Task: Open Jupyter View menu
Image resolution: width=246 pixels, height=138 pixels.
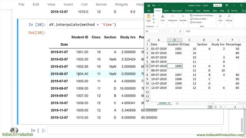Action: click(51, 4)
